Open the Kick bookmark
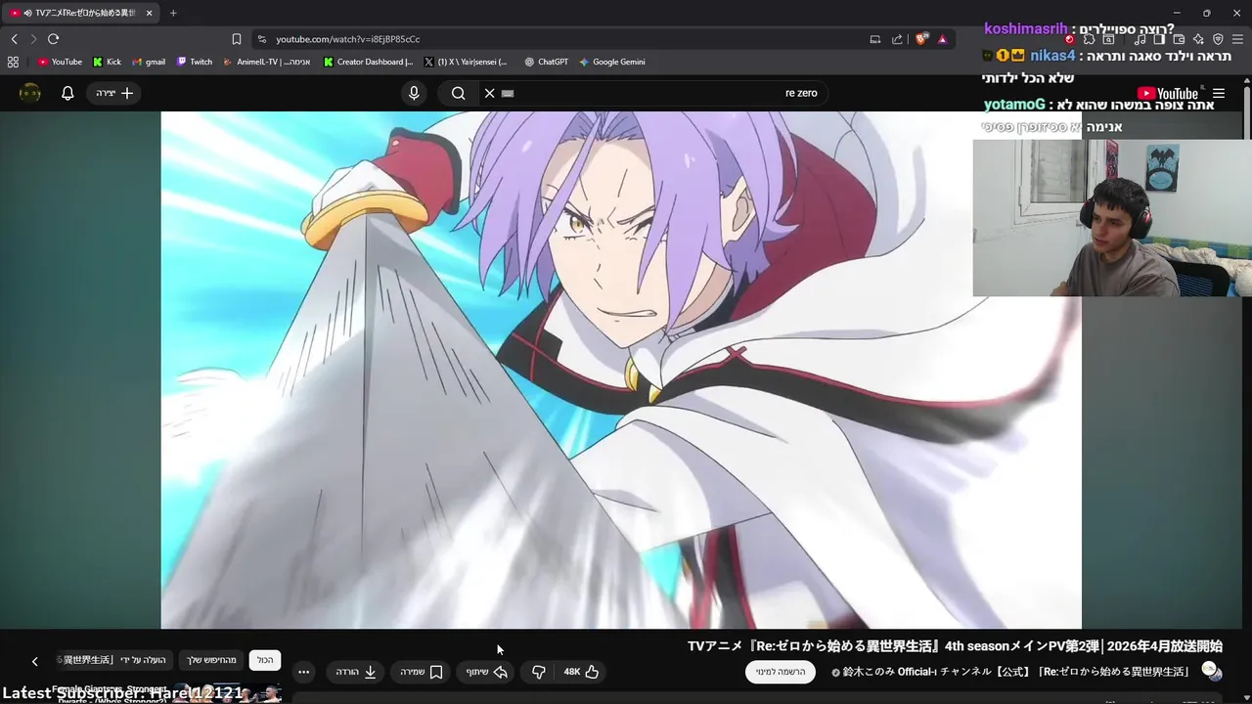The image size is (1252, 704). [x=107, y=62]
